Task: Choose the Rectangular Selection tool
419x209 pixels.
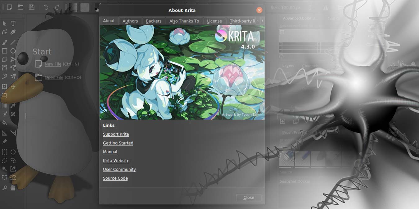Action: point(5,152)
